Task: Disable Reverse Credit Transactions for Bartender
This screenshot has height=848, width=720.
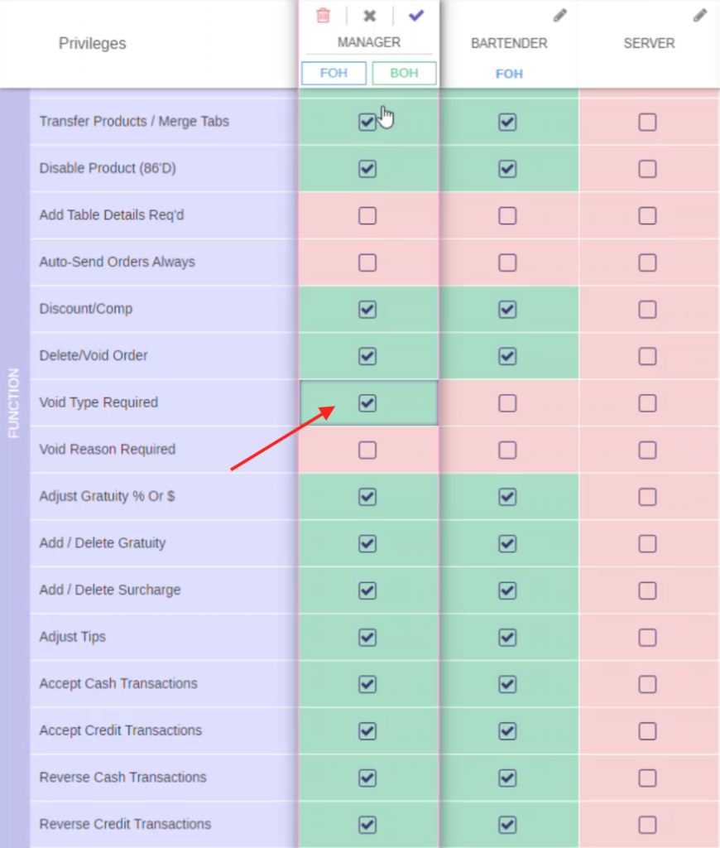Action: pyautogui.click(x=508, y=825)
